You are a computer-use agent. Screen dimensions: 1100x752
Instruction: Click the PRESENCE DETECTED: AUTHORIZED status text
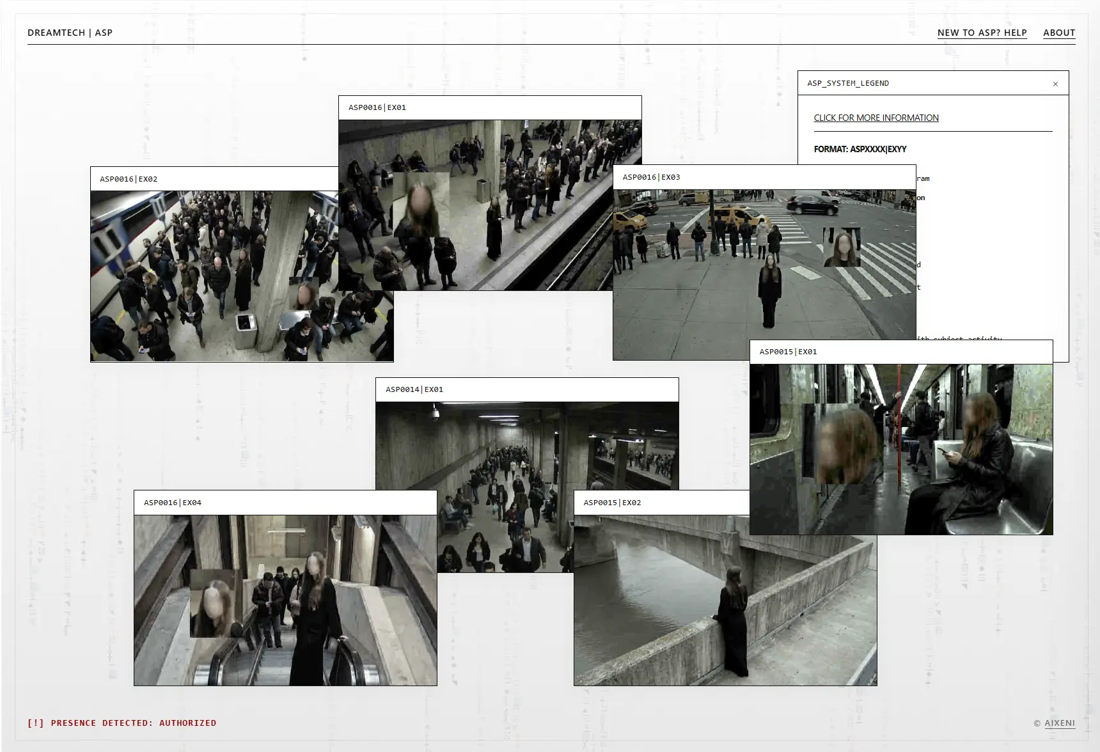point(134,723)
